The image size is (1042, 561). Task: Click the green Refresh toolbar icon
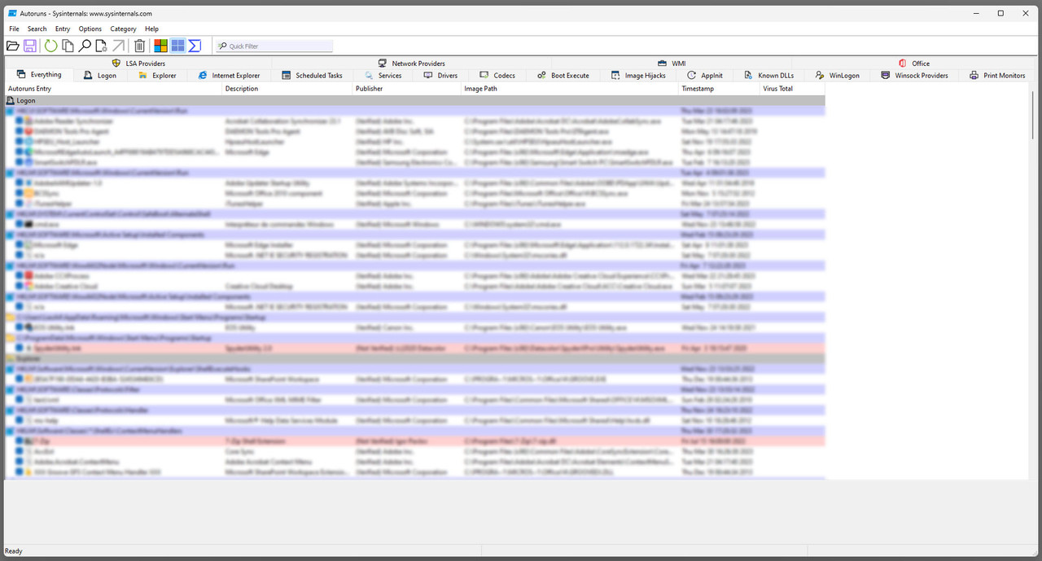tap(51, 46)
